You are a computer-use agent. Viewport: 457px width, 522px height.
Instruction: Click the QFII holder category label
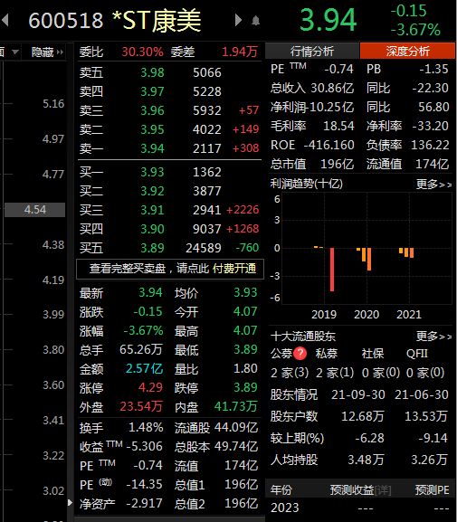[417, 354]
